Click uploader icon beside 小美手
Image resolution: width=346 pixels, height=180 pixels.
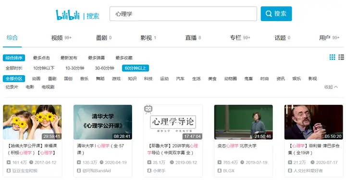(x=149, y=170)
